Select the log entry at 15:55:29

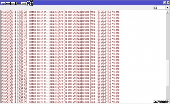(x=83, y=15)
